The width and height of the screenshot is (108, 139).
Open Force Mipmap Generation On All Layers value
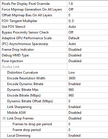pos(88,9)
